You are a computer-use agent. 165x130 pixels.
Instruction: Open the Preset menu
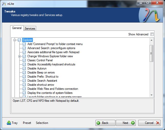point(27,123)
